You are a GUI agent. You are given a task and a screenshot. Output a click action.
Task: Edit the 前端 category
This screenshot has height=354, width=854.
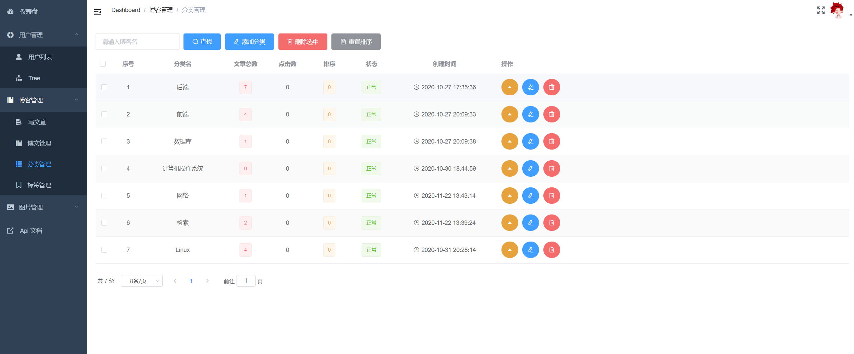(530, 114)
